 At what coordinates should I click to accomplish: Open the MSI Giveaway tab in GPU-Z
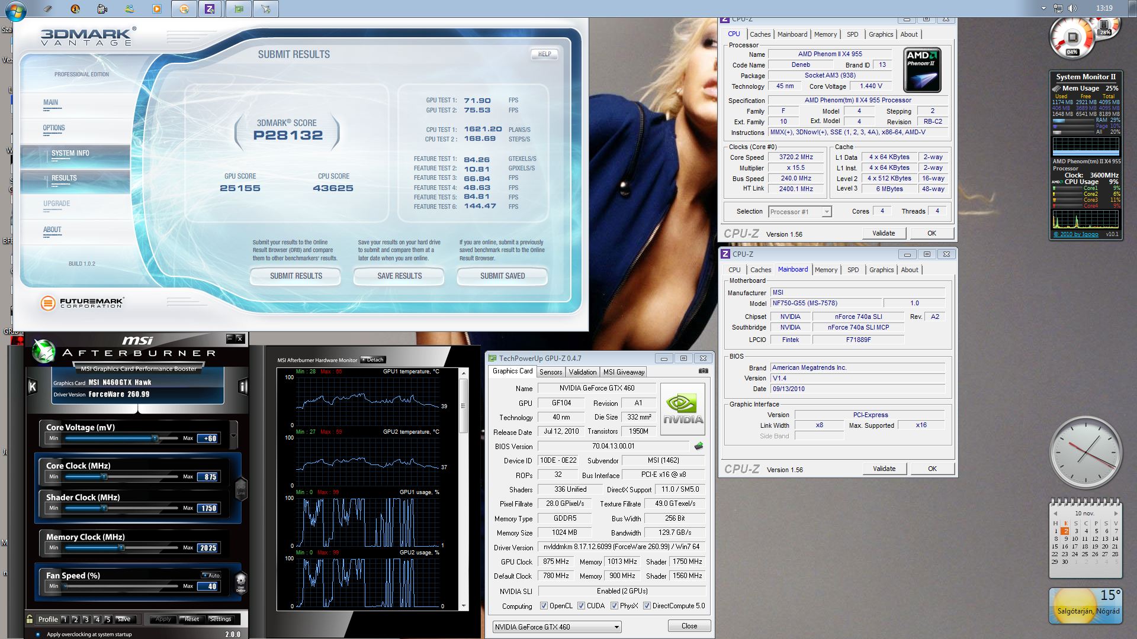624,372
